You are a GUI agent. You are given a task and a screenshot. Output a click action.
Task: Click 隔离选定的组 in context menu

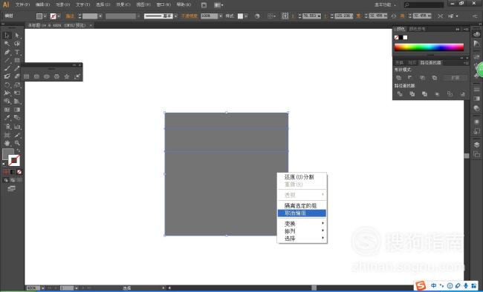(302, 205)
